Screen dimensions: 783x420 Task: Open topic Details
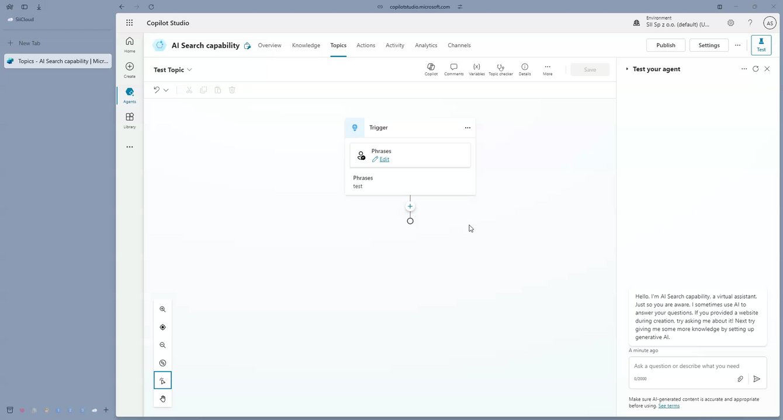click(x=525, y=69)
